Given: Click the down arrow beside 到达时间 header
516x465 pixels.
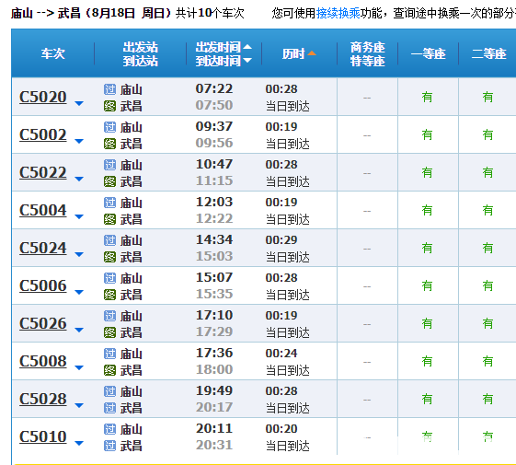Looking at the screenshot, I should (x=247, y=60).
